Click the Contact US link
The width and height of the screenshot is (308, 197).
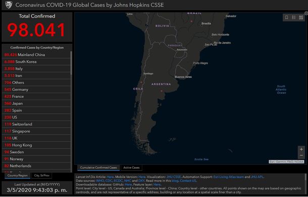pyautogui.click(x=188, y=181)
